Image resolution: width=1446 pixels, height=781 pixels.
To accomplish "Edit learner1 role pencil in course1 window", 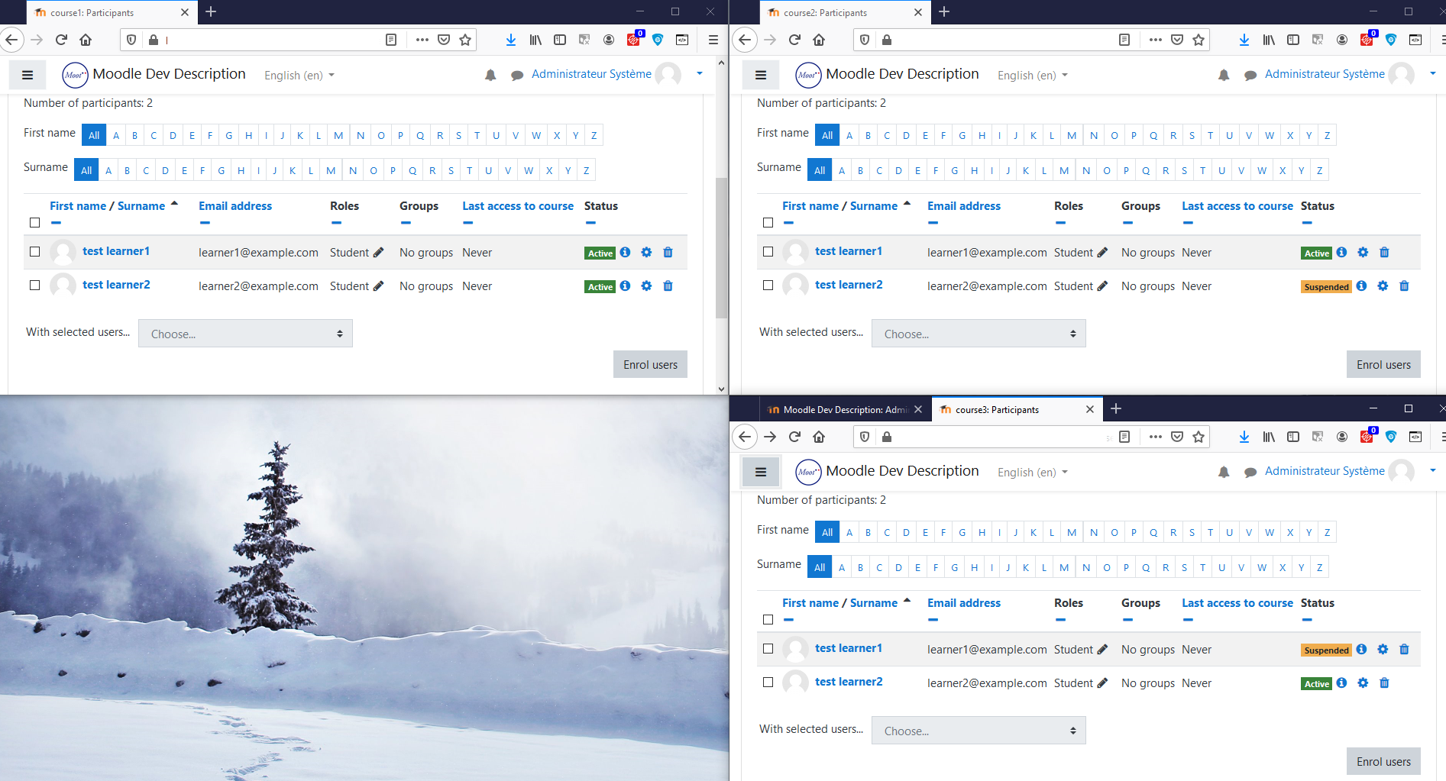I will coord(378,253).
